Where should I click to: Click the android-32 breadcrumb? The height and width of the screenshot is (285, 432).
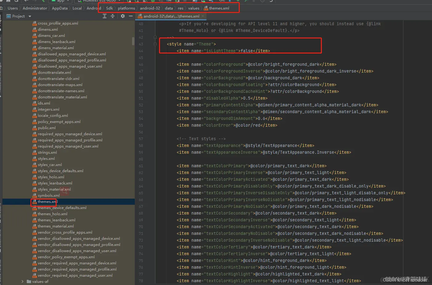[x=150, y=8]
